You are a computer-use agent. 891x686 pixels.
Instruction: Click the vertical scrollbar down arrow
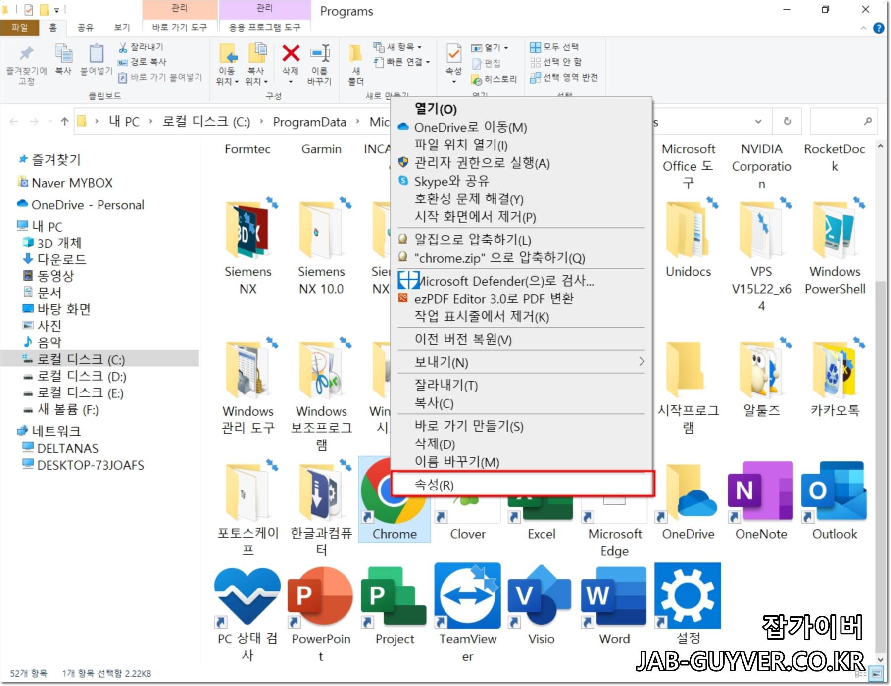[x=880, y=659]
